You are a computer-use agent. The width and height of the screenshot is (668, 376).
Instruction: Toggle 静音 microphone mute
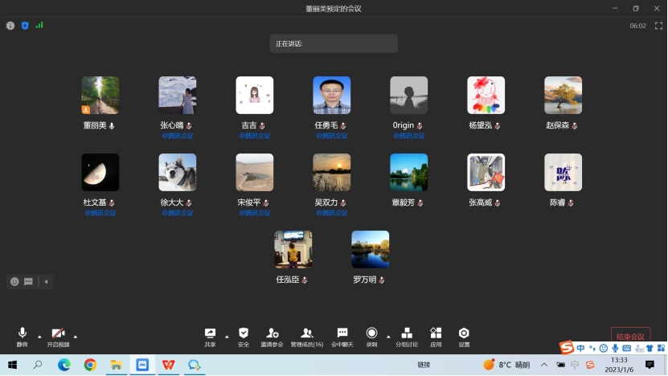click(x=22, y=335)
